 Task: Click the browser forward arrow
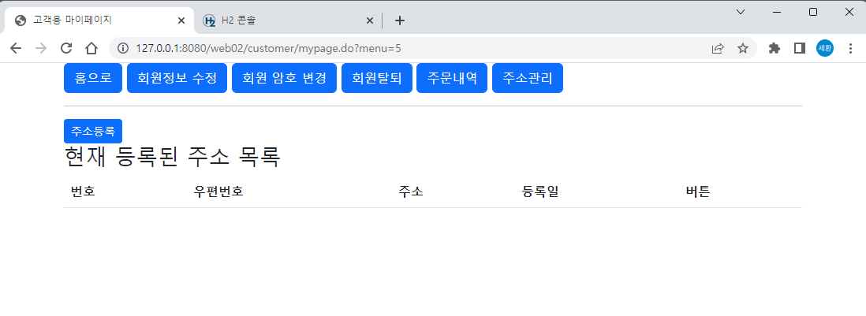click(41, 49)
